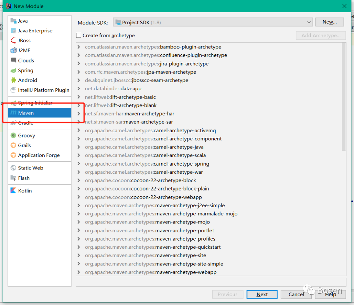Open the Module SDK dropdown
354x305 pixels.
click(213, 22)
